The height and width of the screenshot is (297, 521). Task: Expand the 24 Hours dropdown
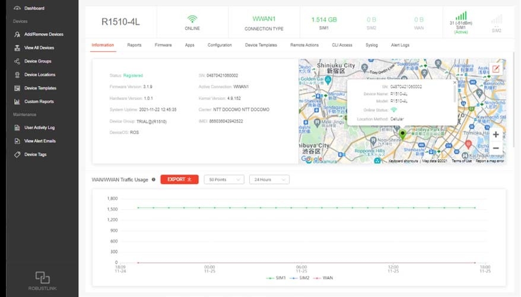tap(269, 179)
